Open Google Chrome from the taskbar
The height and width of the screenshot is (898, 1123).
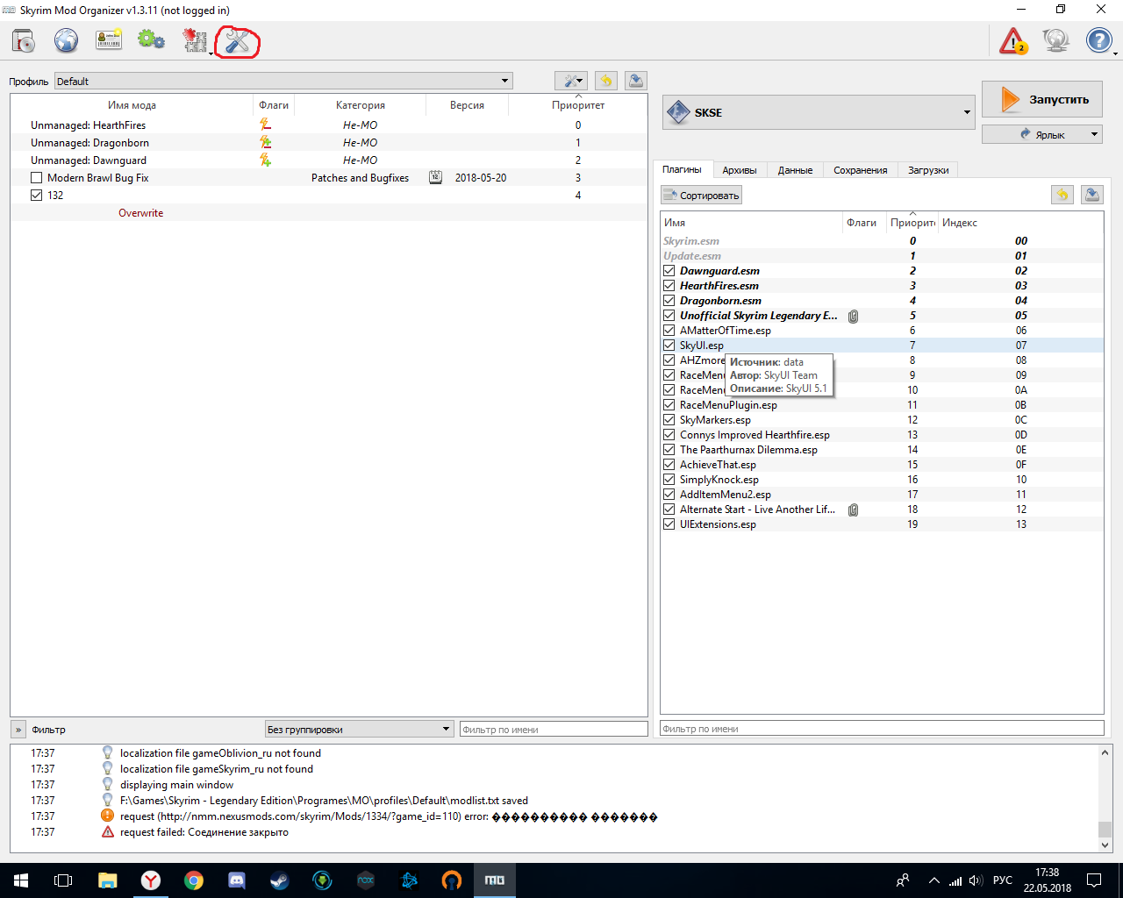pyautogui.click(x=194, y=880)
